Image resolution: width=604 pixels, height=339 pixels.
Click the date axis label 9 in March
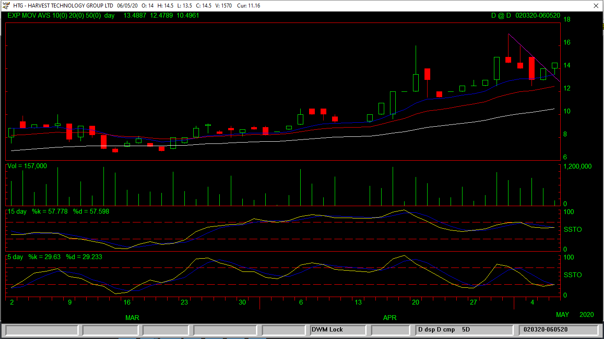tap(69, 303)
